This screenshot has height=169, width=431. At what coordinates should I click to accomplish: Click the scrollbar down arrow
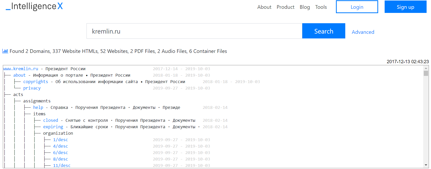pos(426,165)
